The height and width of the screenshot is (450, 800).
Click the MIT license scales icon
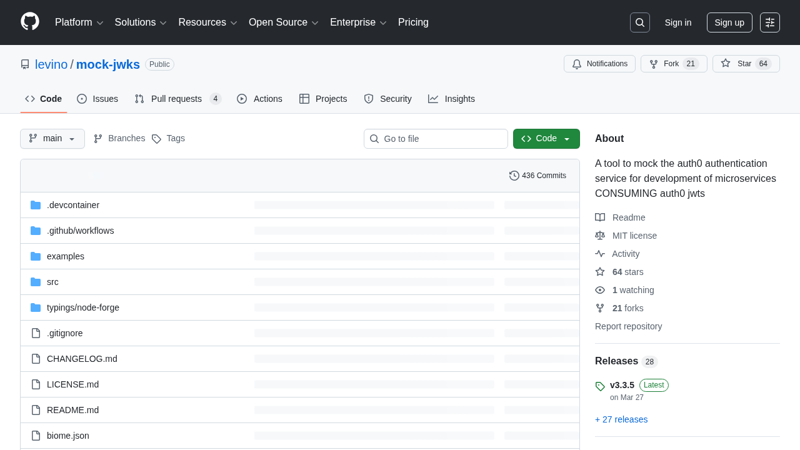(600, 236)
